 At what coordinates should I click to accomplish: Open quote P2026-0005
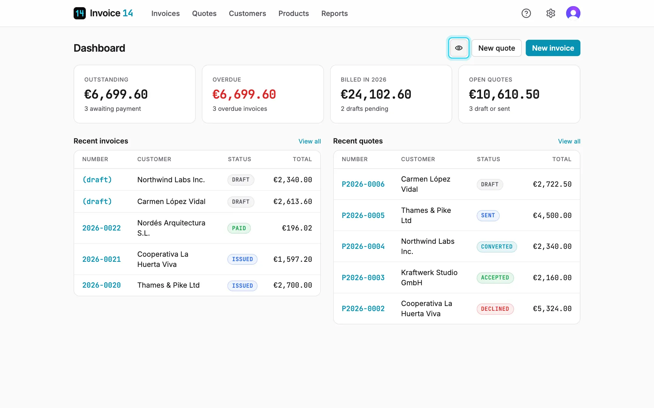[363, 215]
